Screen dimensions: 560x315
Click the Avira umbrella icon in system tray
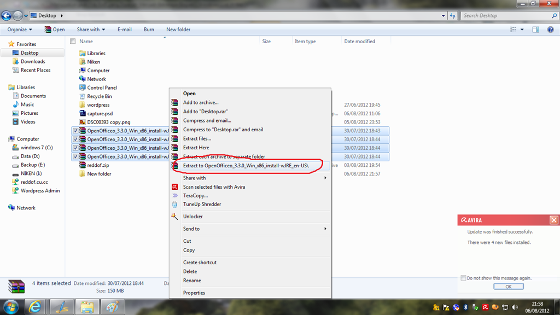click(x=486, y=307)
